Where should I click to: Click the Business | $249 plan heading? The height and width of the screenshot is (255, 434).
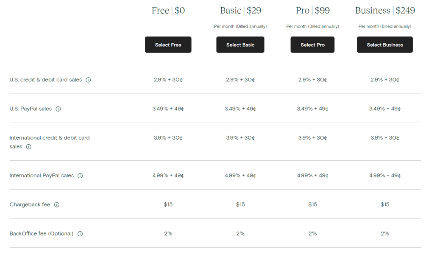tap(385, 11)
